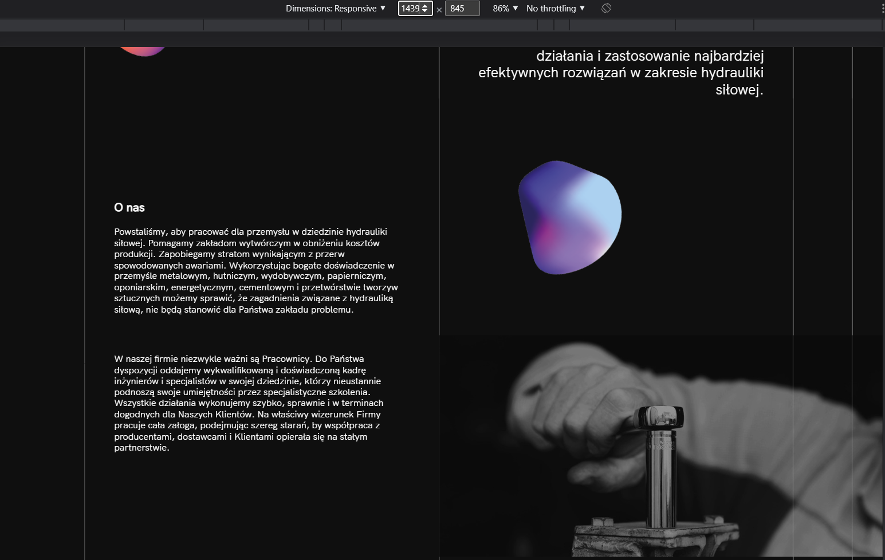The image size is (885, 560).
Task: Increase the width with the stepper up arrow
Action: pyautogui.click(x=425, y=6)
